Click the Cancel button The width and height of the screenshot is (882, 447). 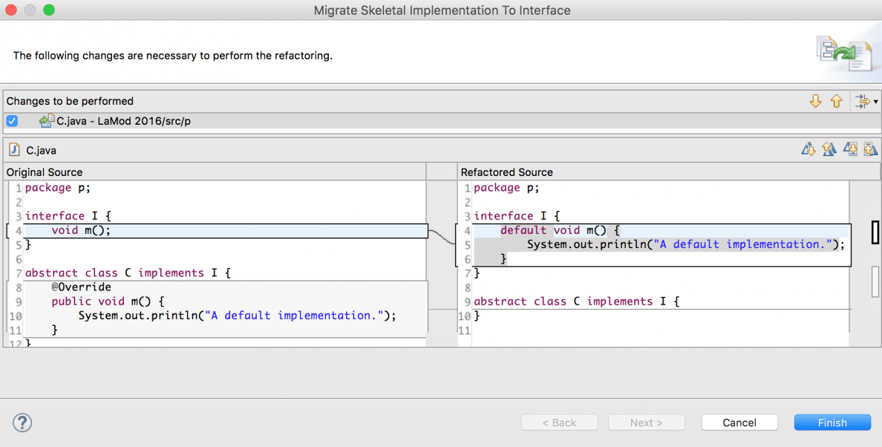click(739, 422)
